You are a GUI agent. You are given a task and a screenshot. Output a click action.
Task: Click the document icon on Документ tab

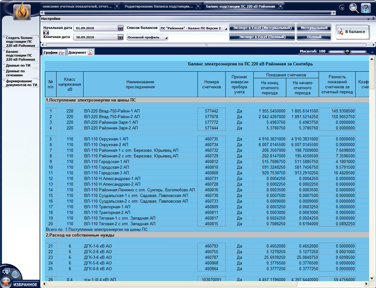click(x=90, y=52)
